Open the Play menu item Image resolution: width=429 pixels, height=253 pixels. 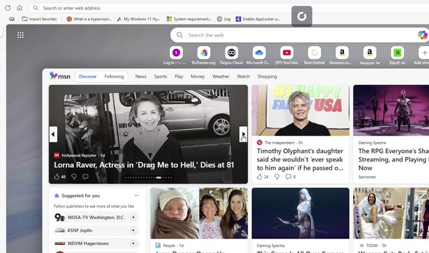[179, 76]
